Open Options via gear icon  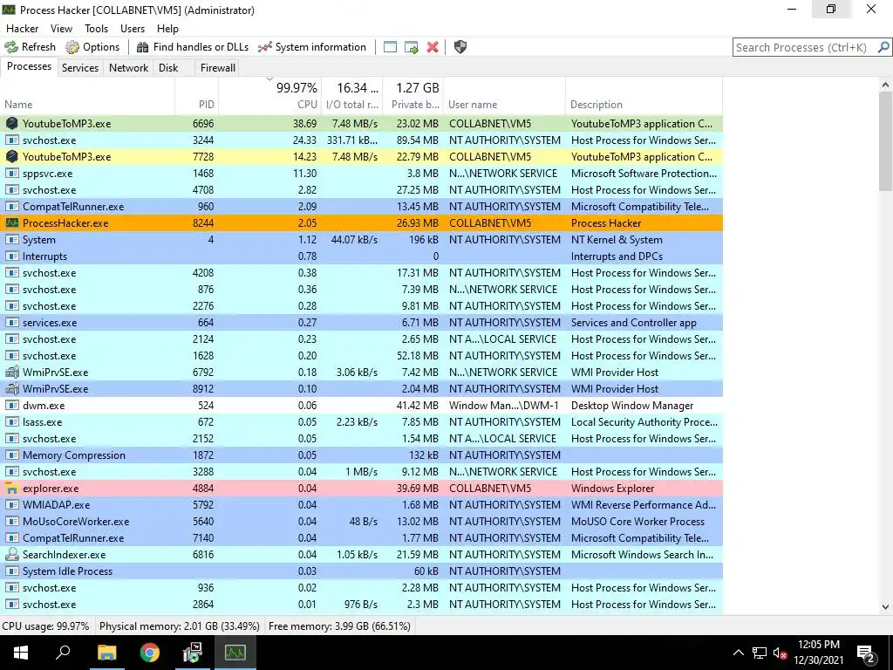[x=72, y=47]
